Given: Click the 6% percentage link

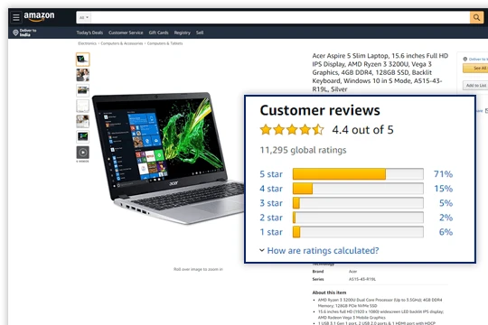Looking at the screenshot, I should coord(446,232).
